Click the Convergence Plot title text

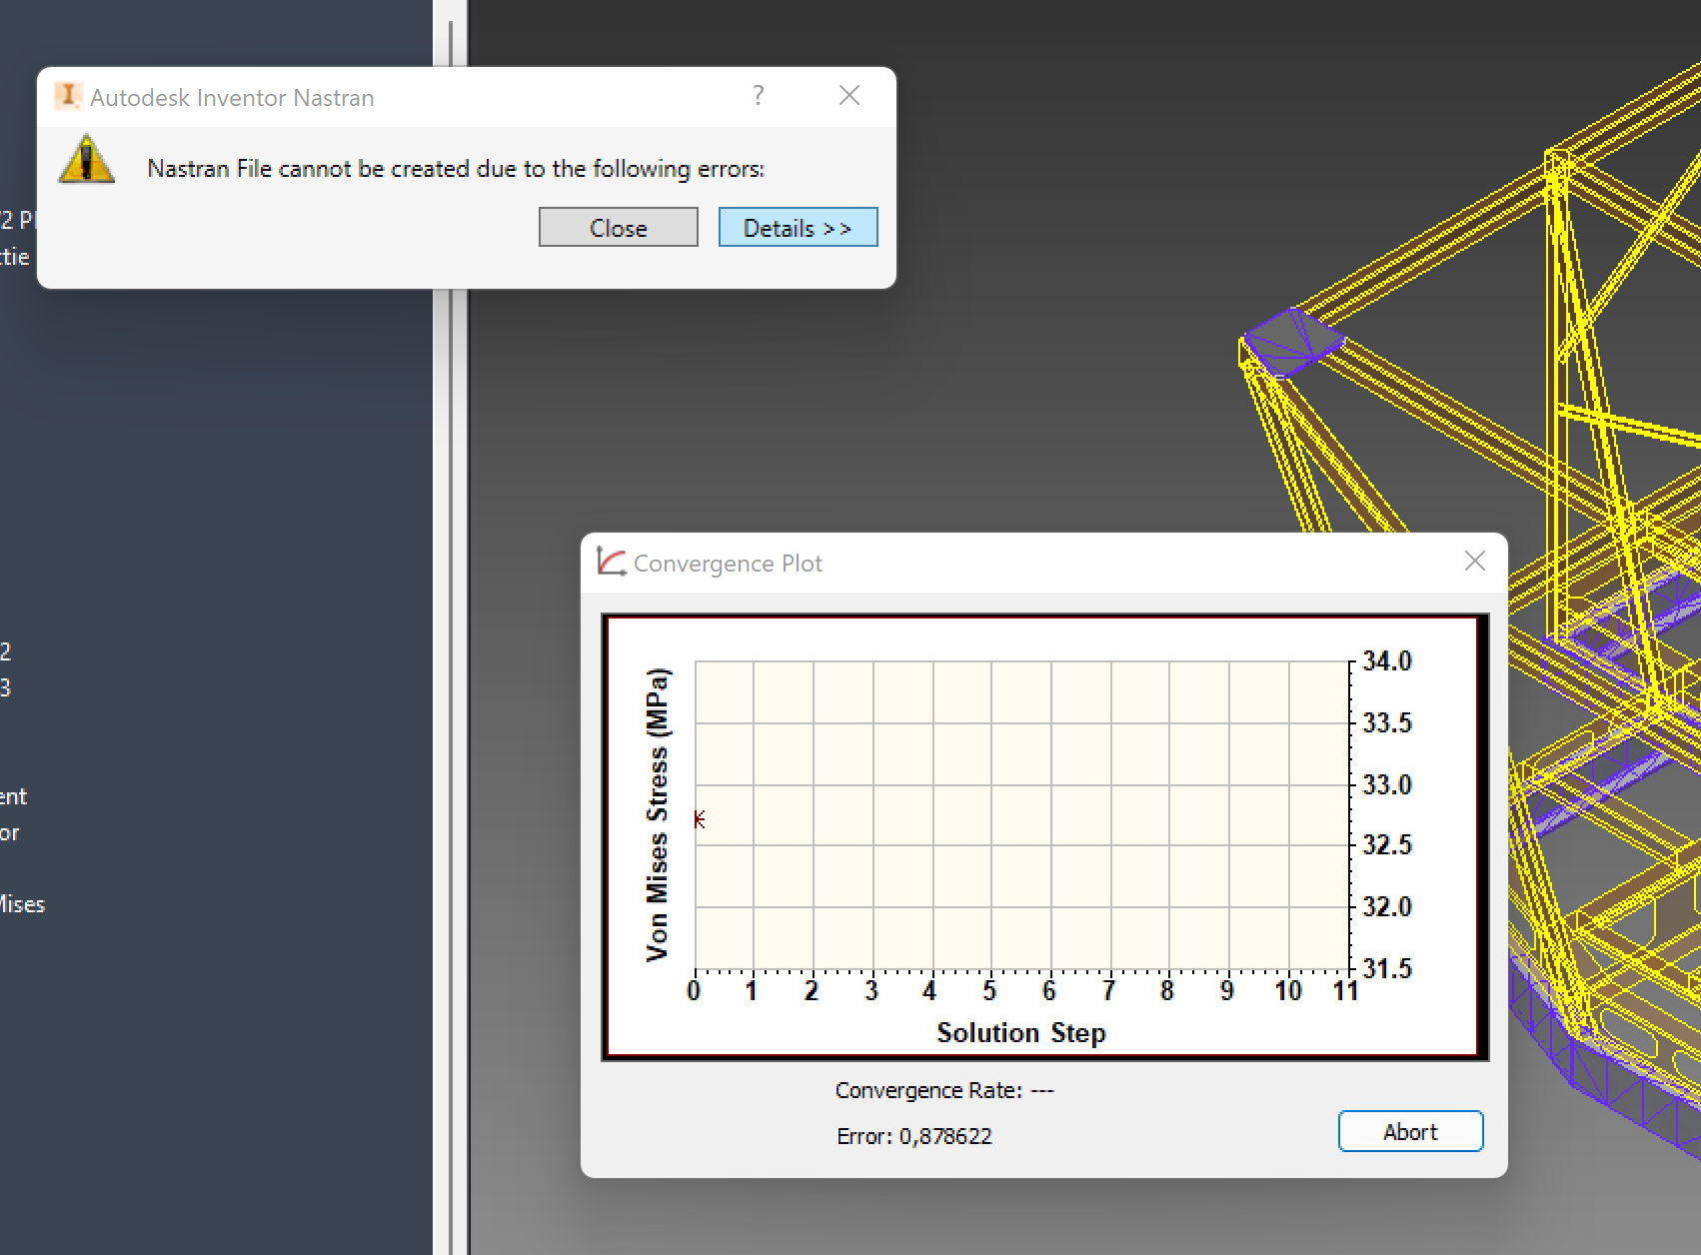click(727, 563)
